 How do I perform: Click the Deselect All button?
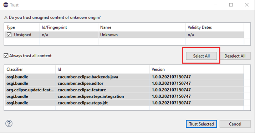(x=235, y=56)
